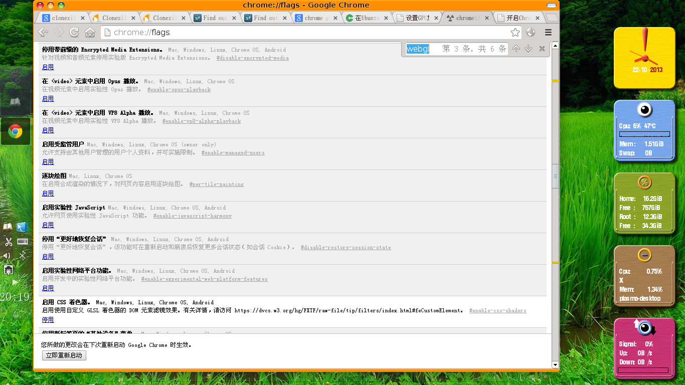Switch to the '在Ubuntu' tab
This screenshot has width=685, height=385.
pyautogui.click(x=366, y=18)
